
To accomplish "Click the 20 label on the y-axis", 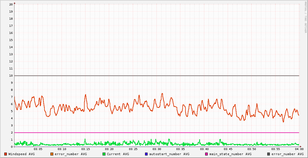I will point(11,5).
